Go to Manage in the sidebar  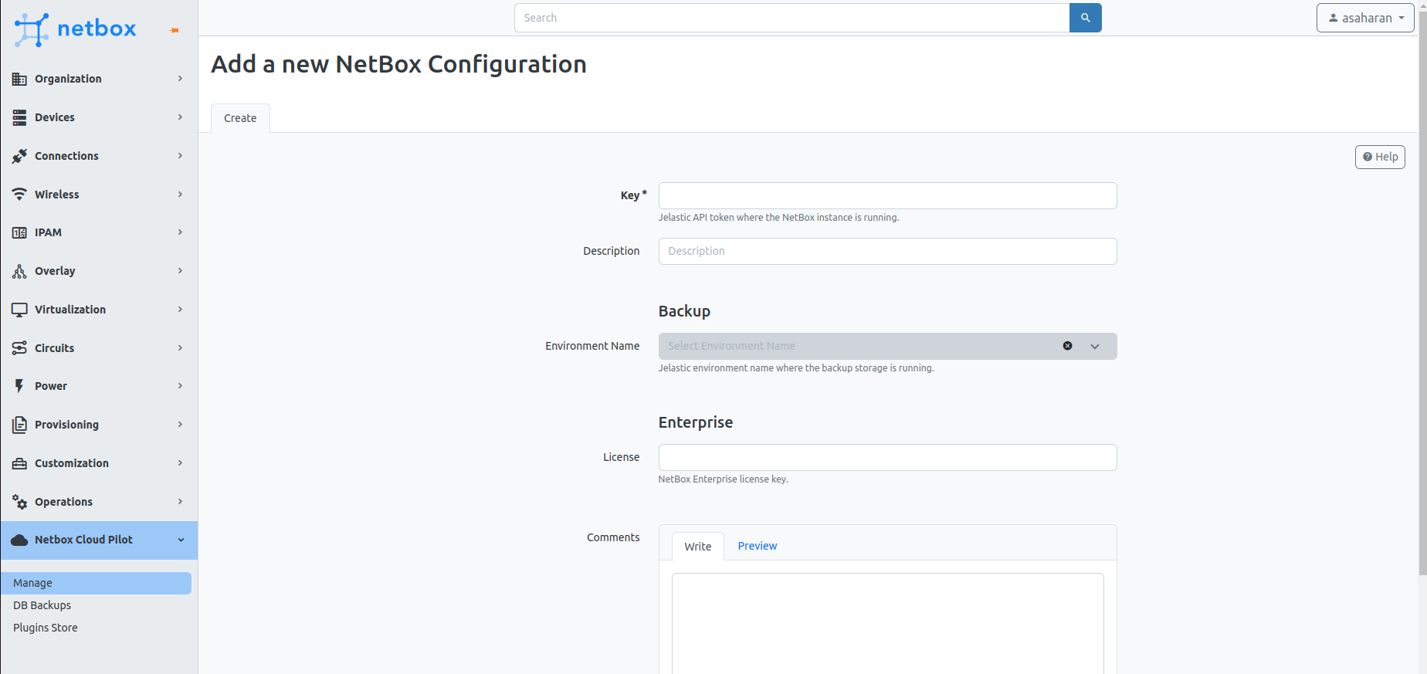[x=96, y=583]
